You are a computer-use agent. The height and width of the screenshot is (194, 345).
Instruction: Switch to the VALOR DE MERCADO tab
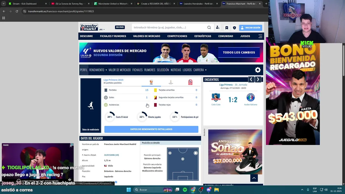click(x=120, y=70)
